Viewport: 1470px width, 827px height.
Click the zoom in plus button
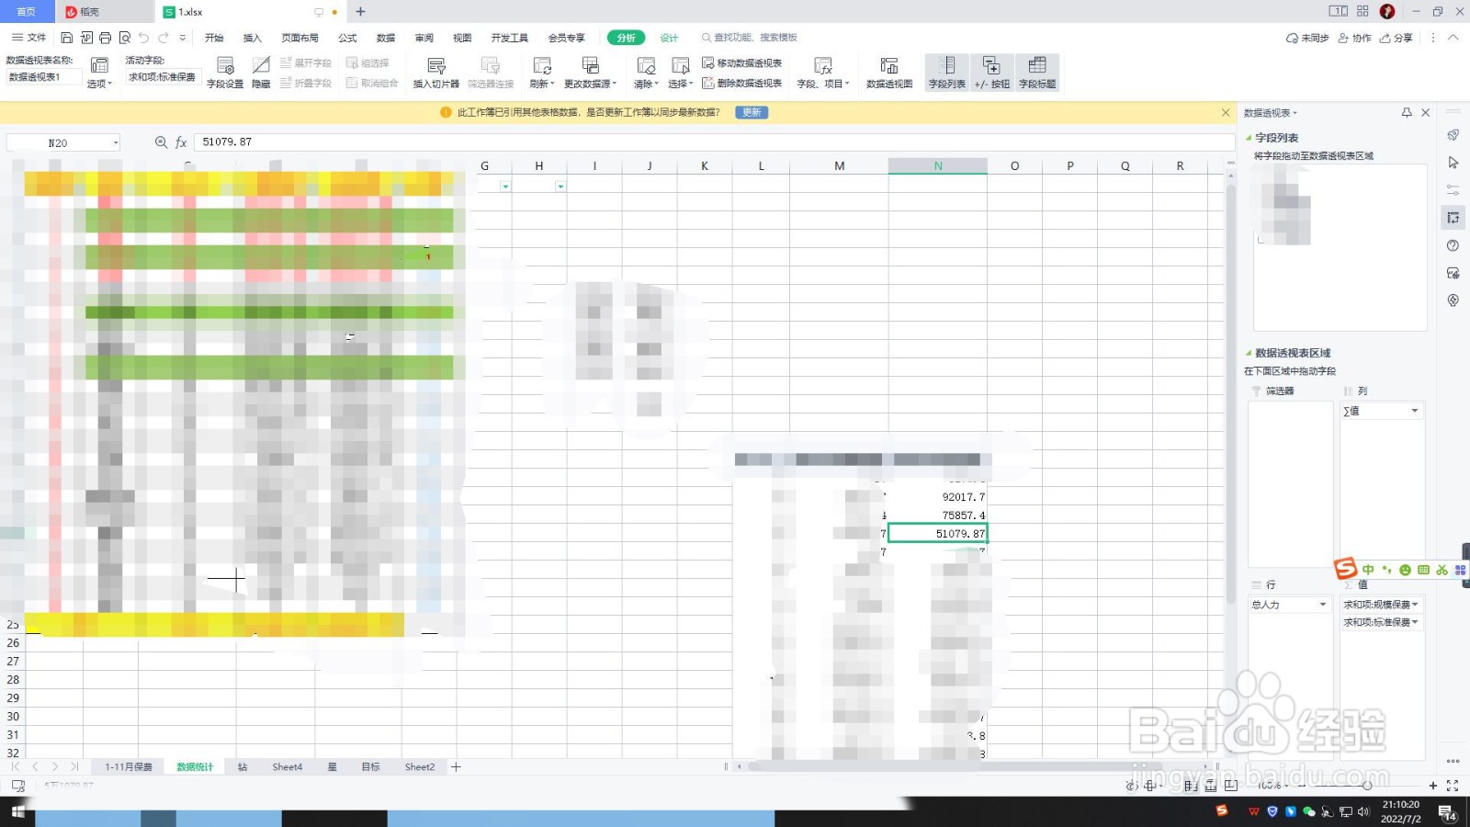[1432, 786]
